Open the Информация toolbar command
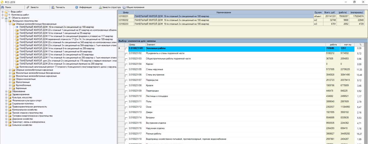 pos(83,7)
